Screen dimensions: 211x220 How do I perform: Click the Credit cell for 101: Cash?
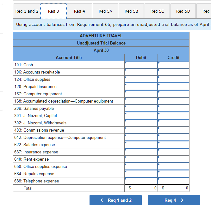(173, 65)
